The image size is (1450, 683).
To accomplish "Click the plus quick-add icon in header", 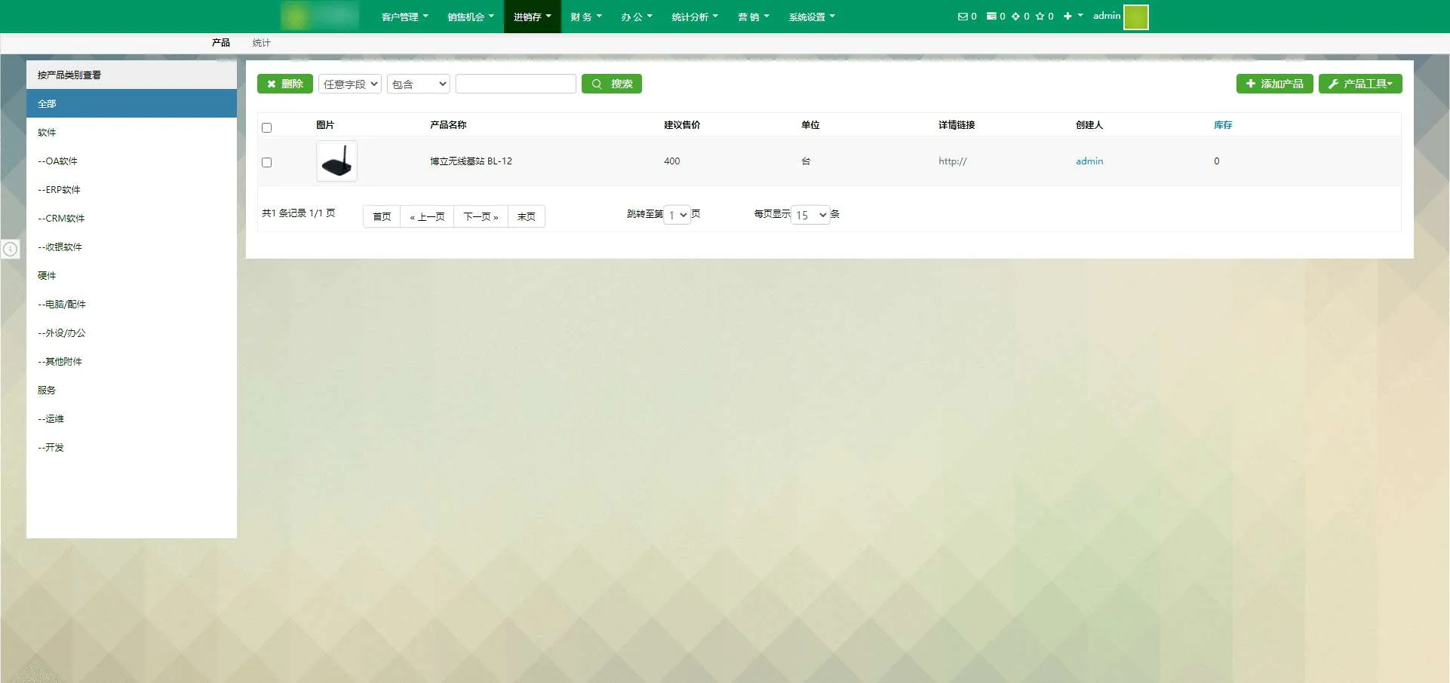I will pyautogui.click(x=1068, y=17).
